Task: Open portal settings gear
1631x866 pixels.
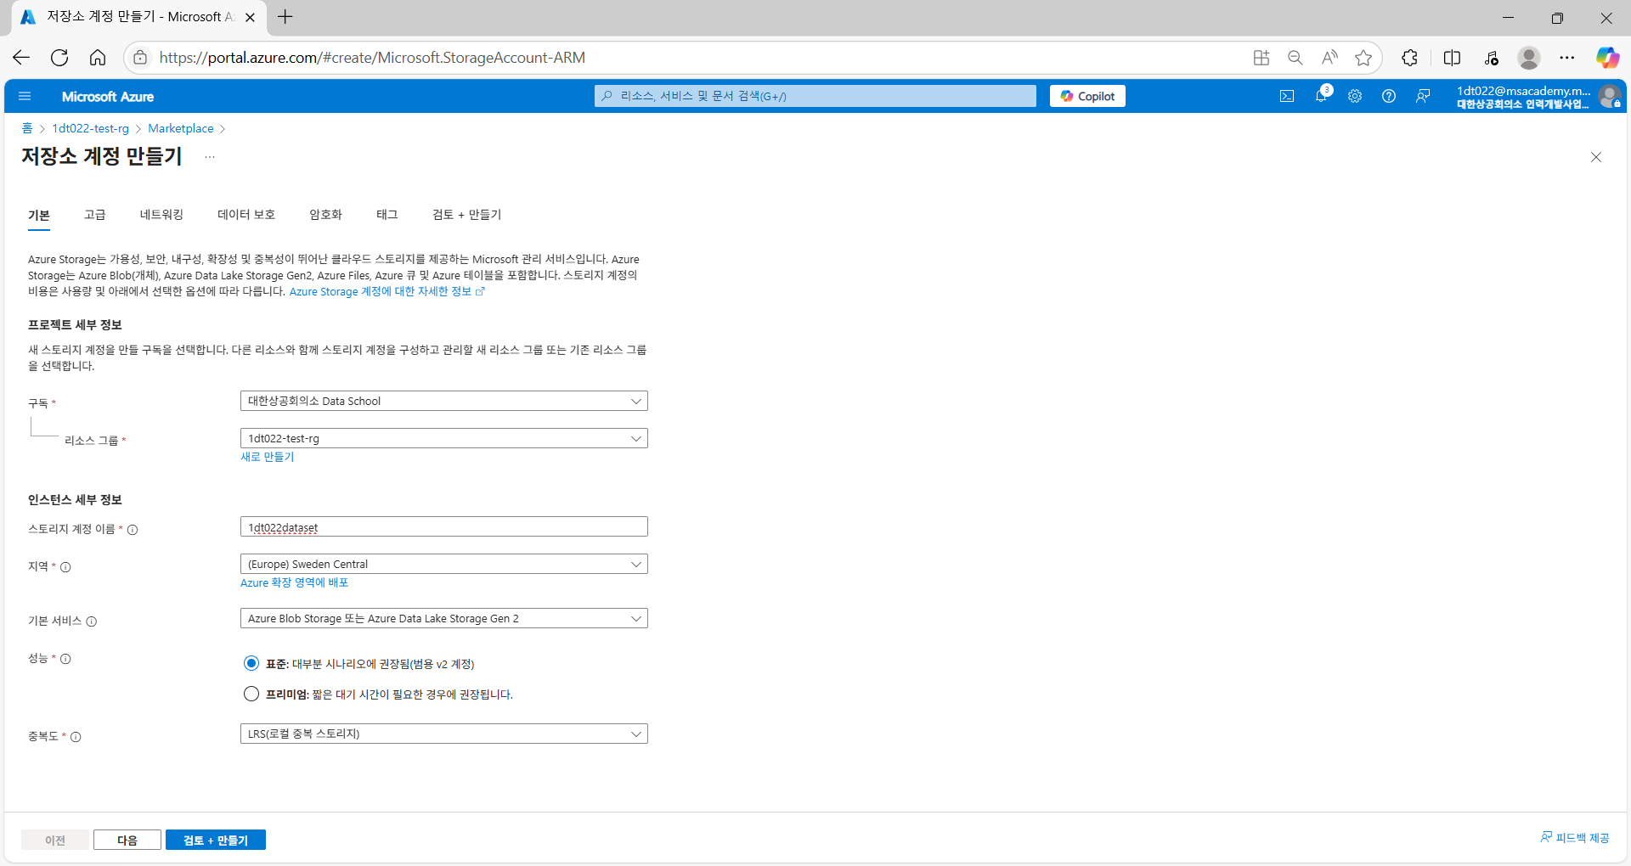Action: click(x=1355, y=96)
